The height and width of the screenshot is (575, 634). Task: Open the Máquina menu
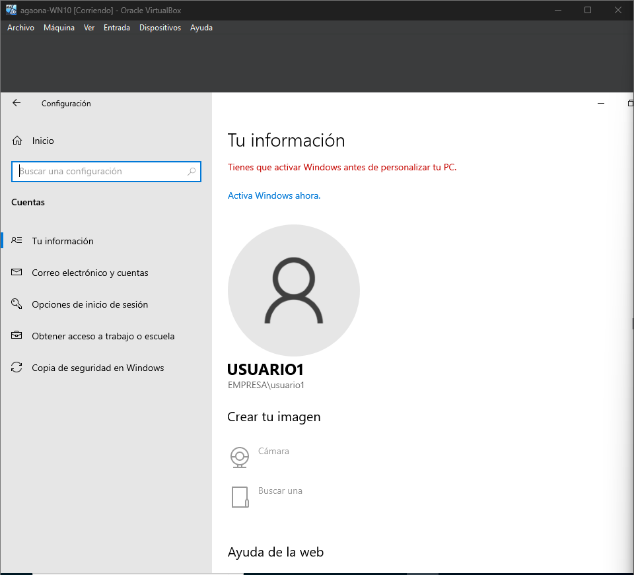pos(59,28)
